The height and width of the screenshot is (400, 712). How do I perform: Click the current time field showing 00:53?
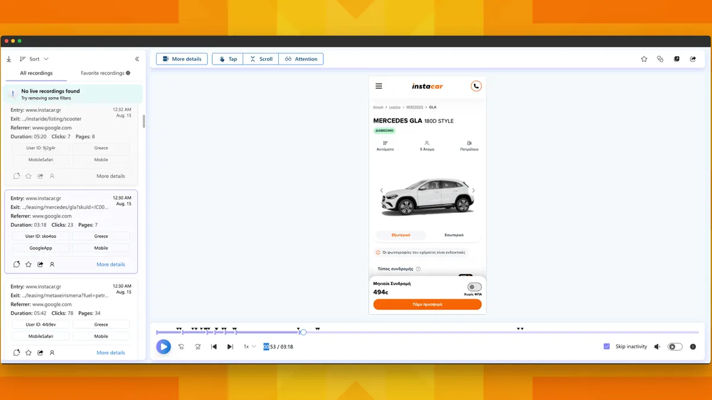(x=270, y=347)
